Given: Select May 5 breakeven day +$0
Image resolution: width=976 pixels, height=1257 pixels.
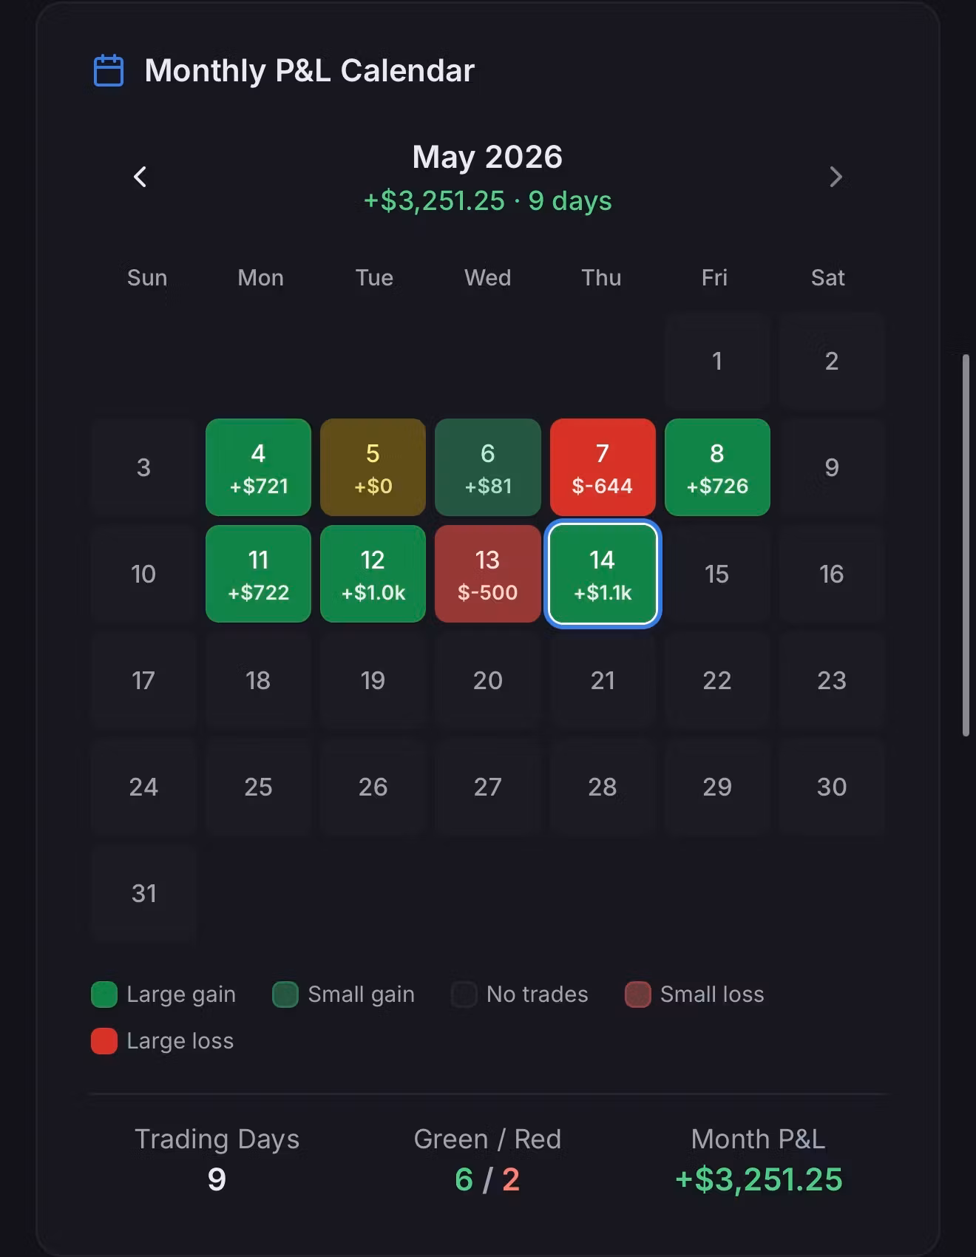Looking at the screenshot, I should [373, 467].
